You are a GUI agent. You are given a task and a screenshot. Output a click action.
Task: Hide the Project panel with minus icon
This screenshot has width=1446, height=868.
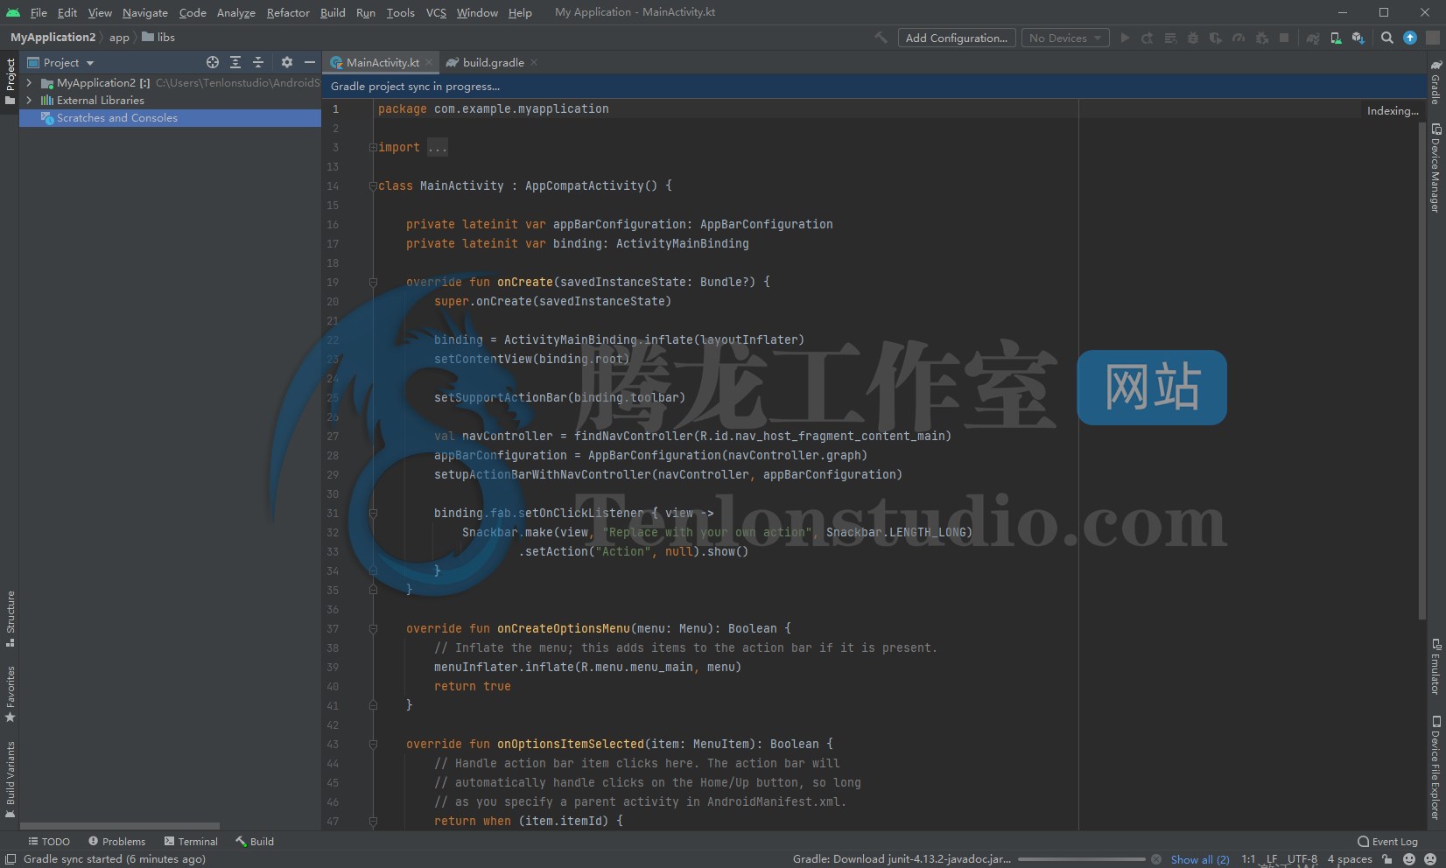tap(309, 62)
